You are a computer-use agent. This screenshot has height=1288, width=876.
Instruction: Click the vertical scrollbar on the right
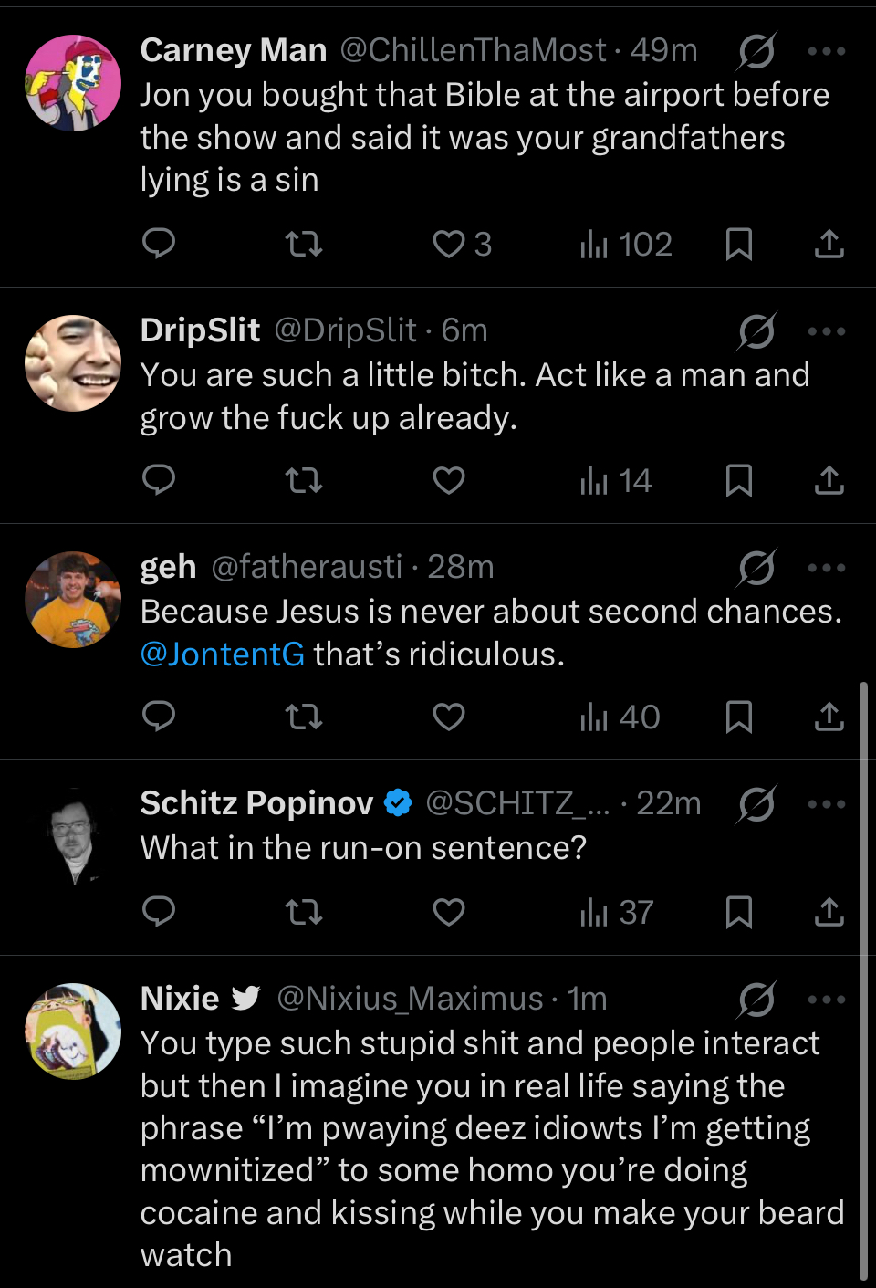pos(863,977)
